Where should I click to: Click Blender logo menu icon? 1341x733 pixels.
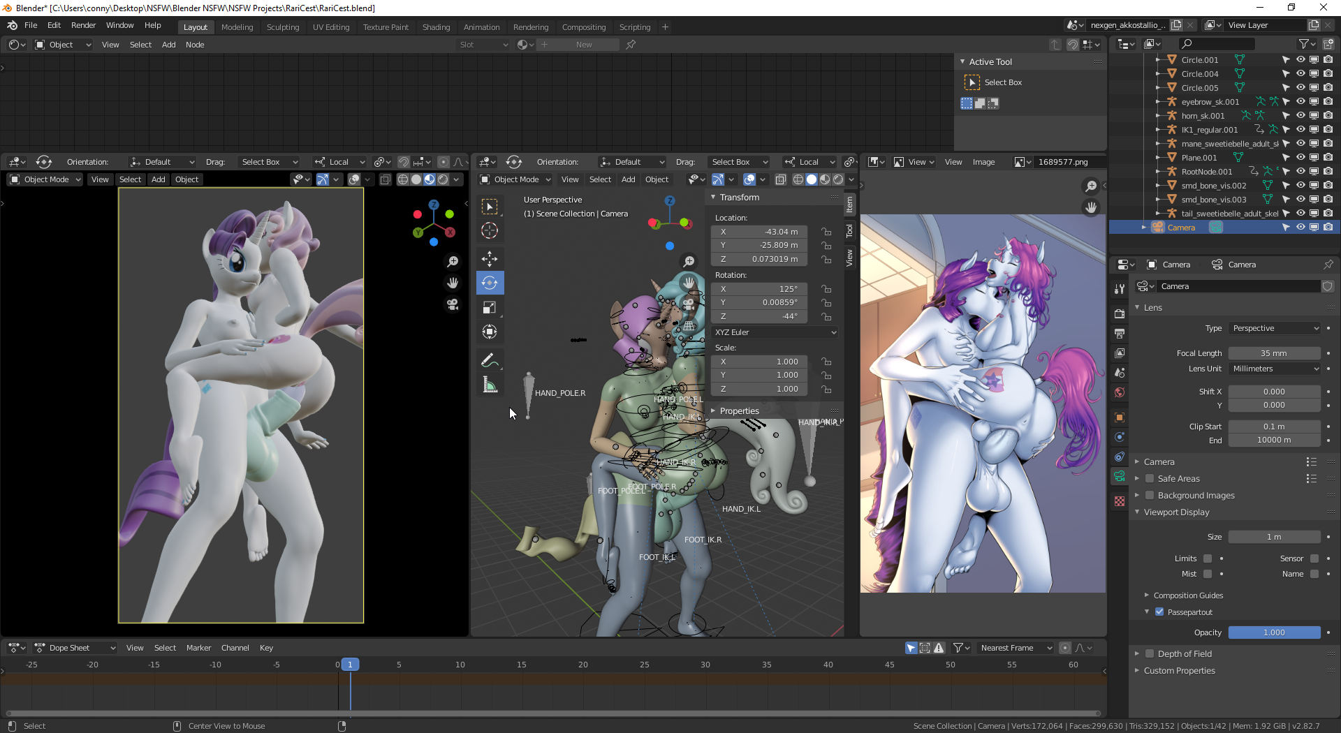tap(12, 25)
